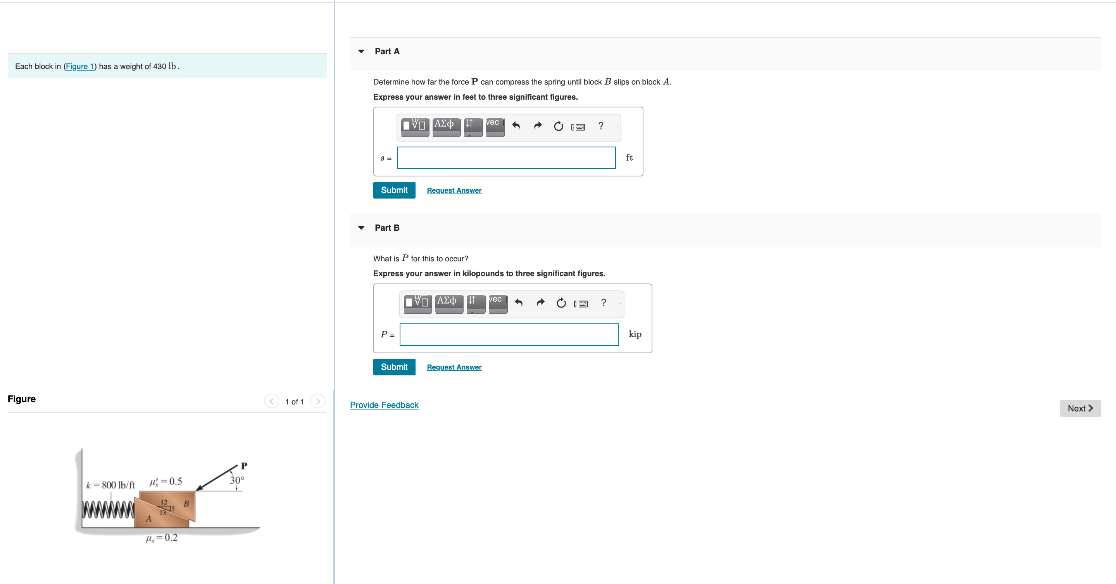Click undo arrow in Part B toolbar

coord(518,303)
